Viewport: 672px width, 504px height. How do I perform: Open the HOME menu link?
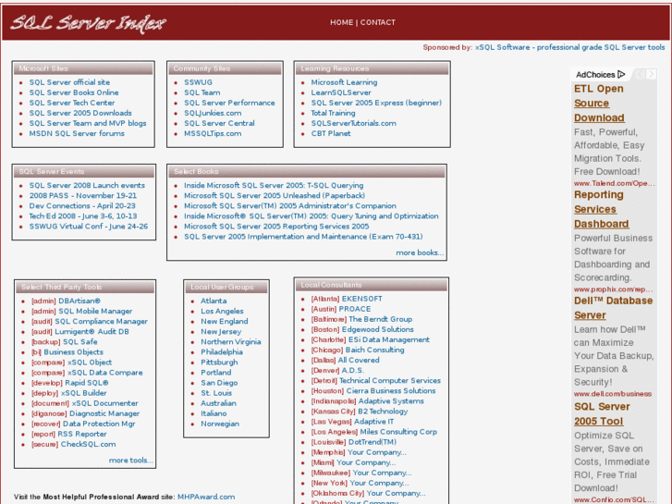click(342, 22)
